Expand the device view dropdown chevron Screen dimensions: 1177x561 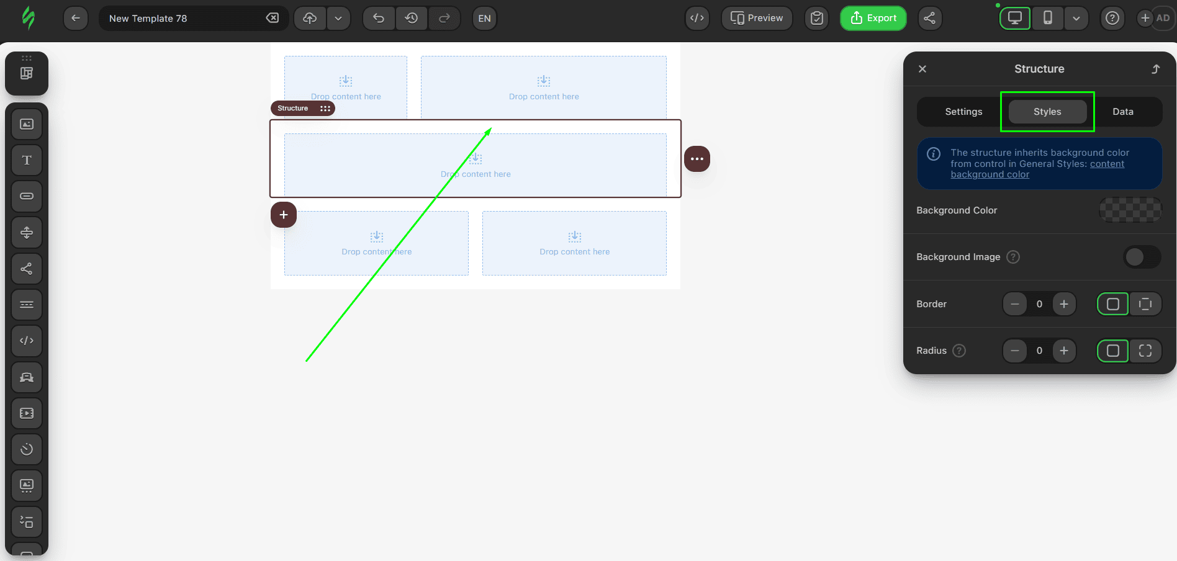pyautogui.click(x=1076, y=18)
